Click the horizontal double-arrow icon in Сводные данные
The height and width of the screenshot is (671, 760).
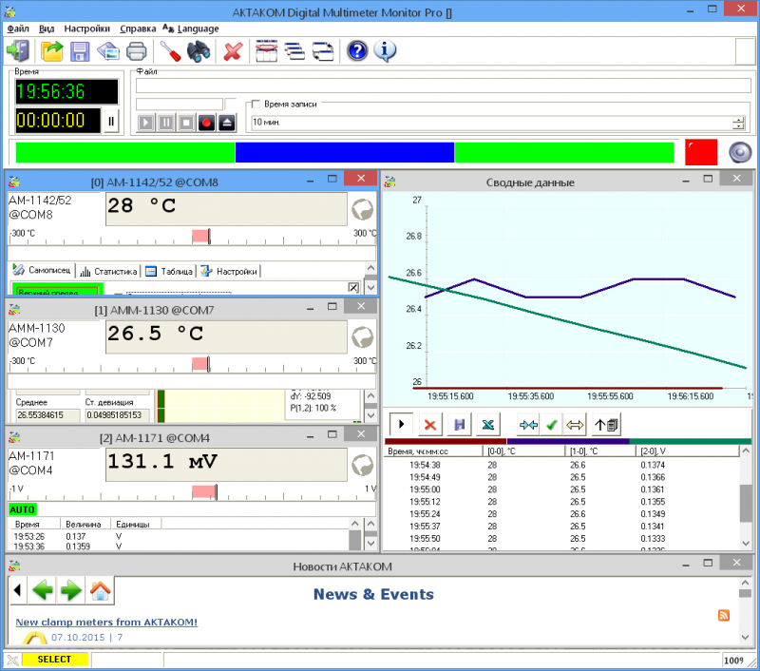click(575, 425)
